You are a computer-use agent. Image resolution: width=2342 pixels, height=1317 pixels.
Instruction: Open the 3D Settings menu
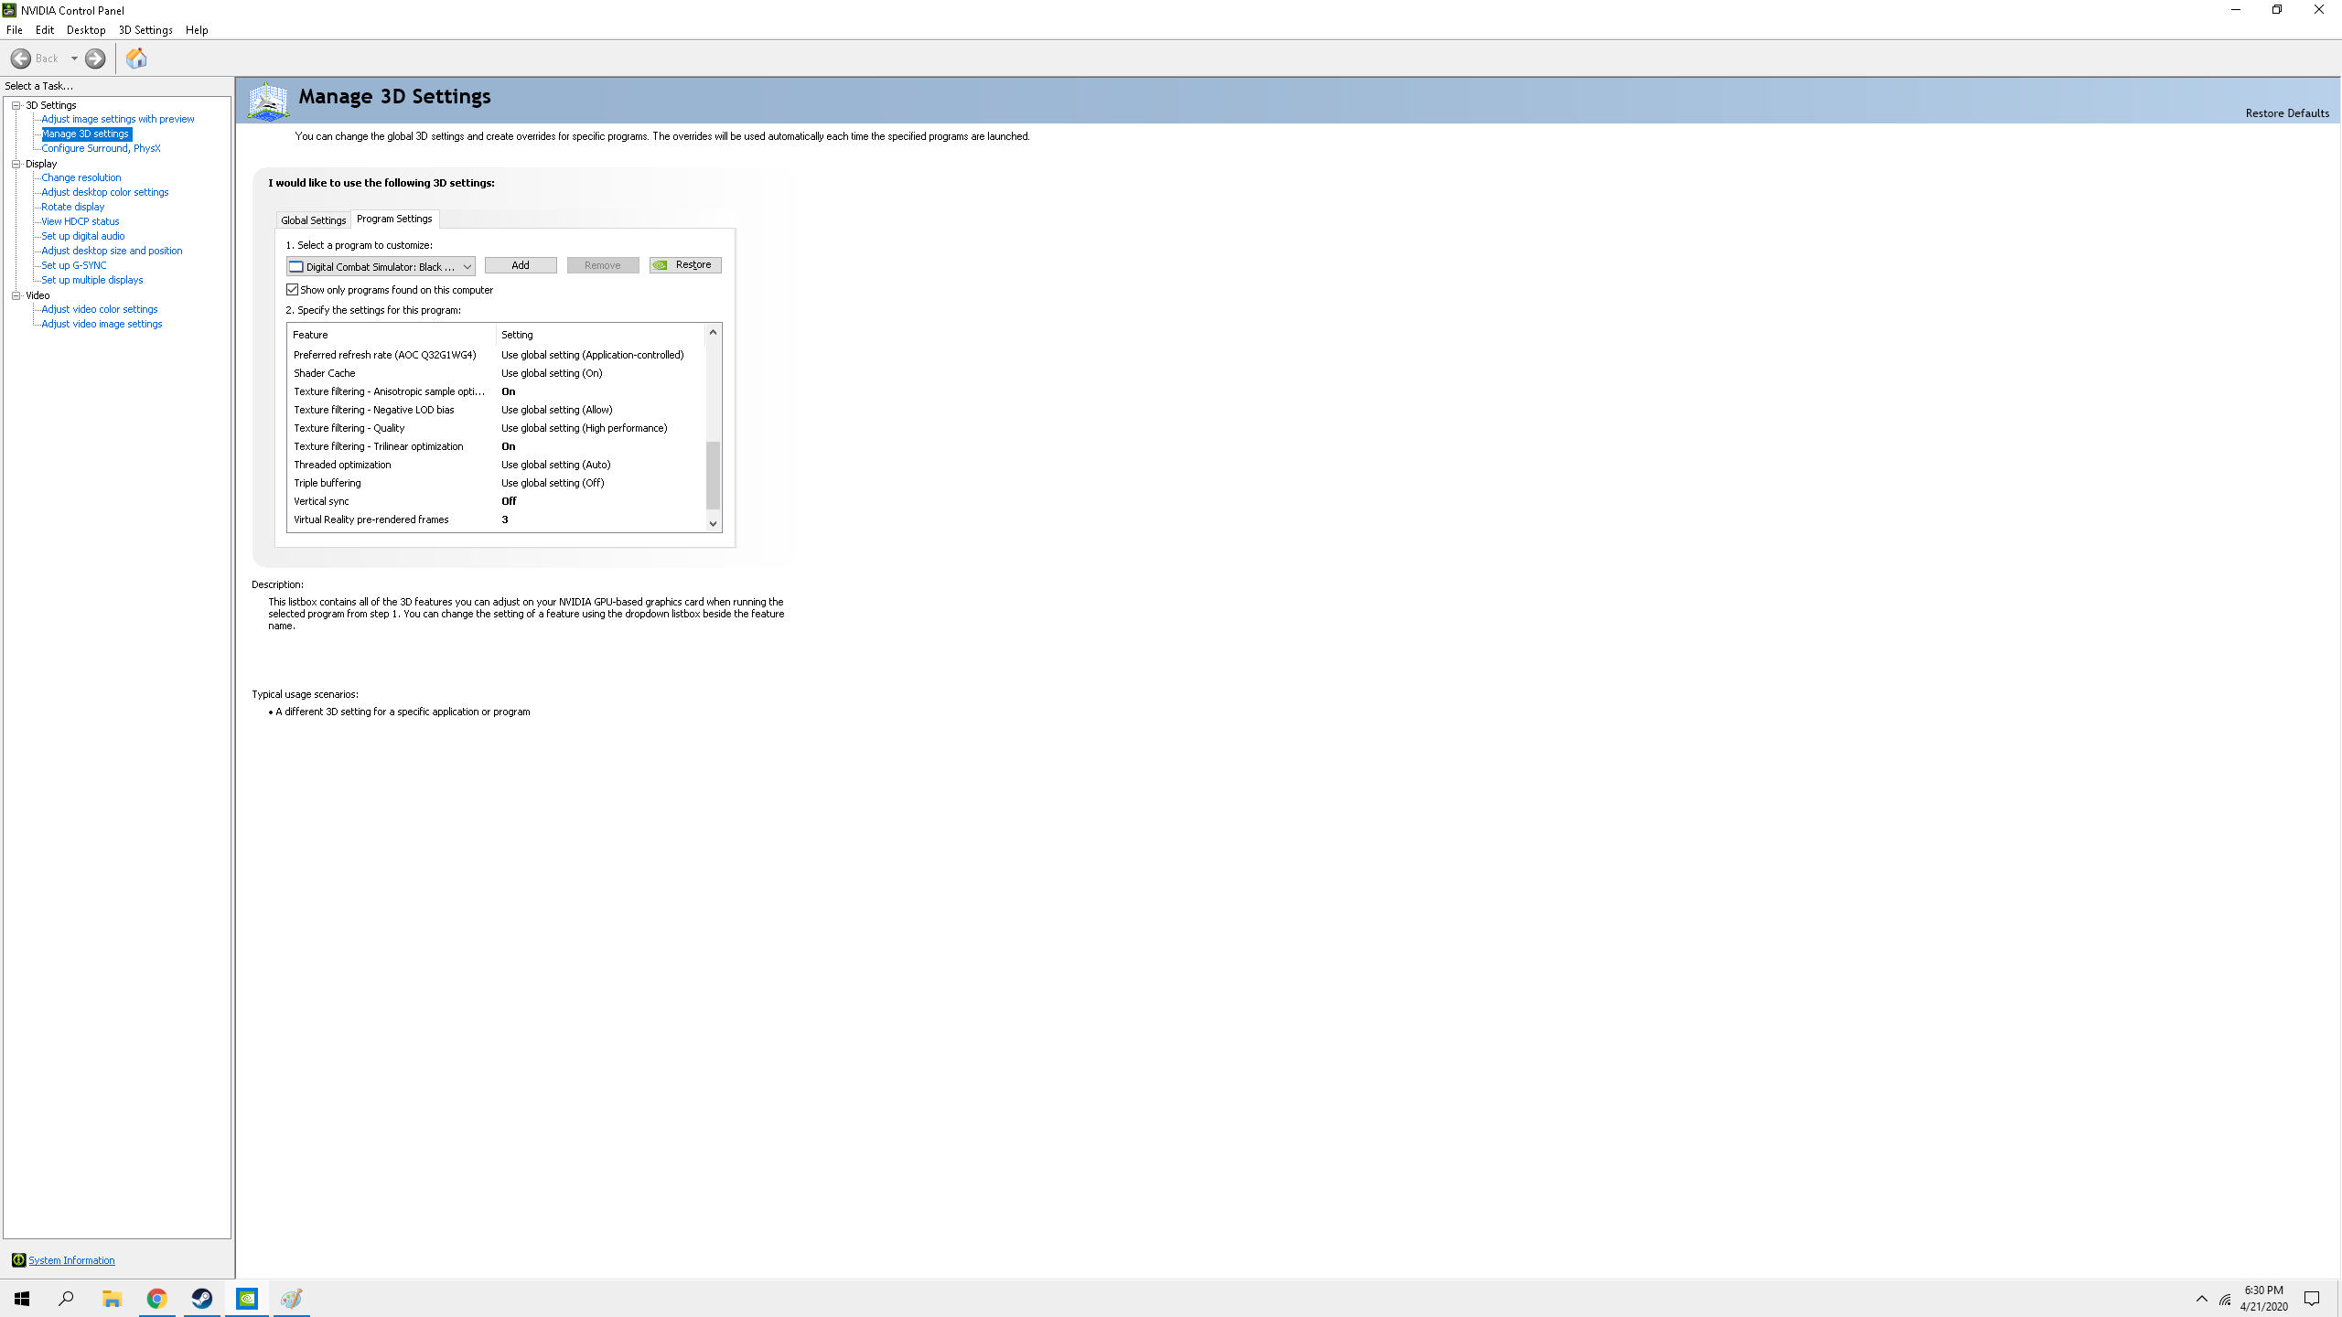point(145,30)
